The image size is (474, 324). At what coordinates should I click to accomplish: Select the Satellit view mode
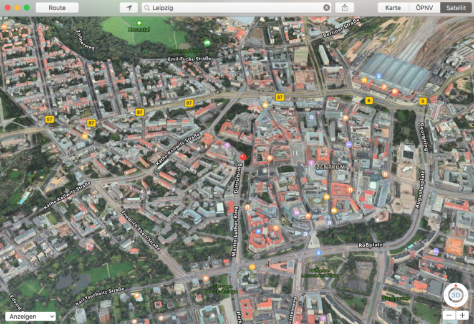[x=456, y=7]
